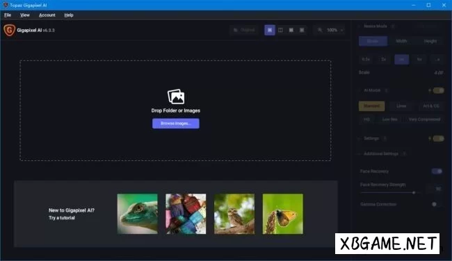Select the Height resize tab

click(x=430, y=41)
